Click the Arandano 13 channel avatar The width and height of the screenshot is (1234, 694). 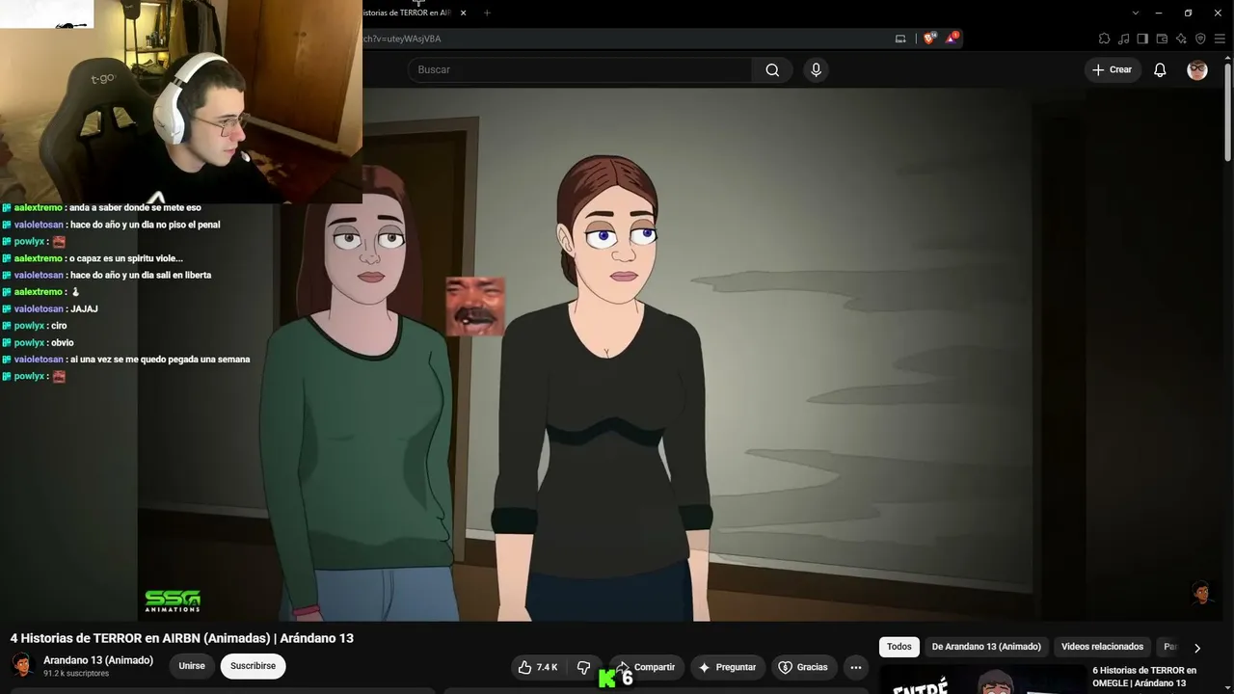click(22, 665)
